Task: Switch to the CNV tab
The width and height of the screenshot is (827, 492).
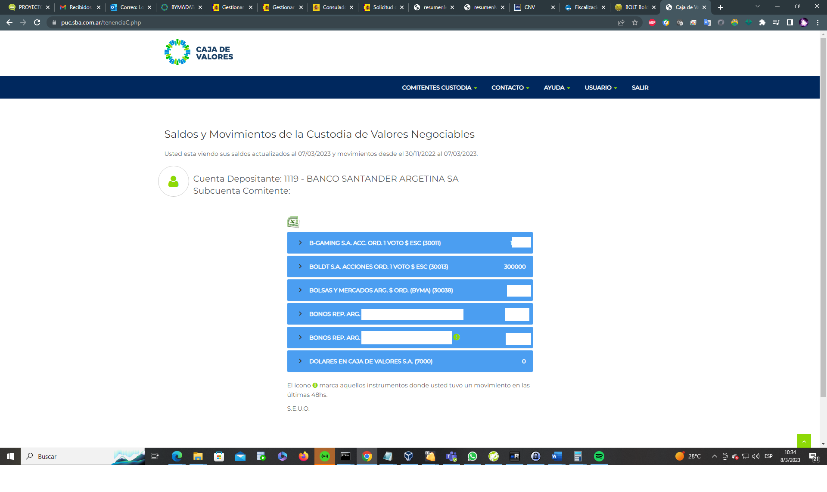Action: [x=535, y=7]
